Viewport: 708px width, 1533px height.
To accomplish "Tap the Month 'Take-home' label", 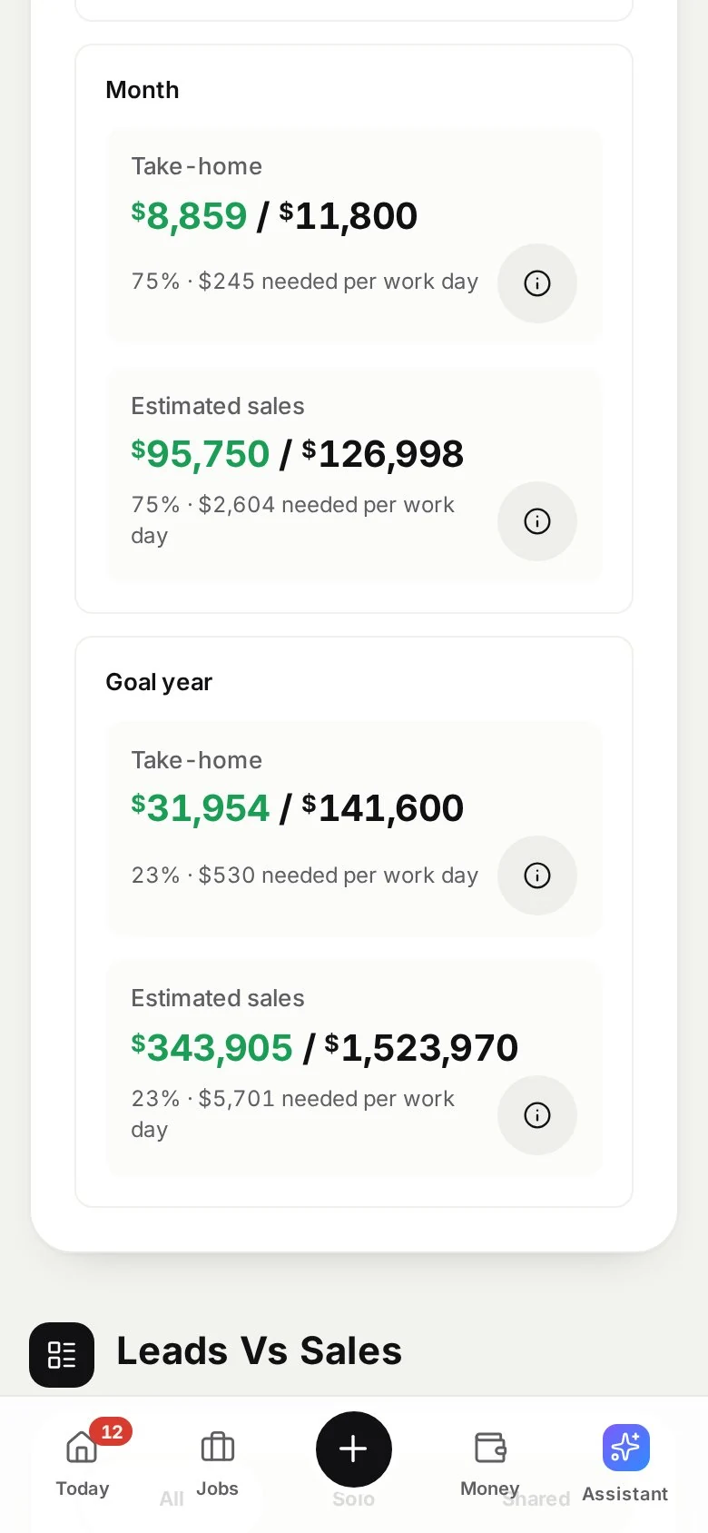I will 197,166.
